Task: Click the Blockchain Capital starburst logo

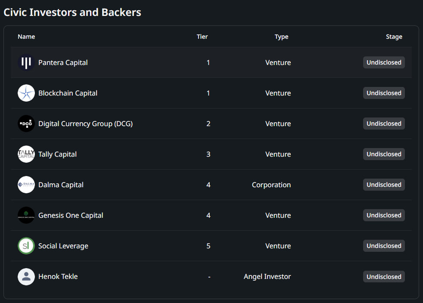Action: pos(26,93)
